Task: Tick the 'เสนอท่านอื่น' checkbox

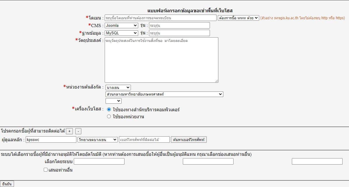Action: coord(45,170)
